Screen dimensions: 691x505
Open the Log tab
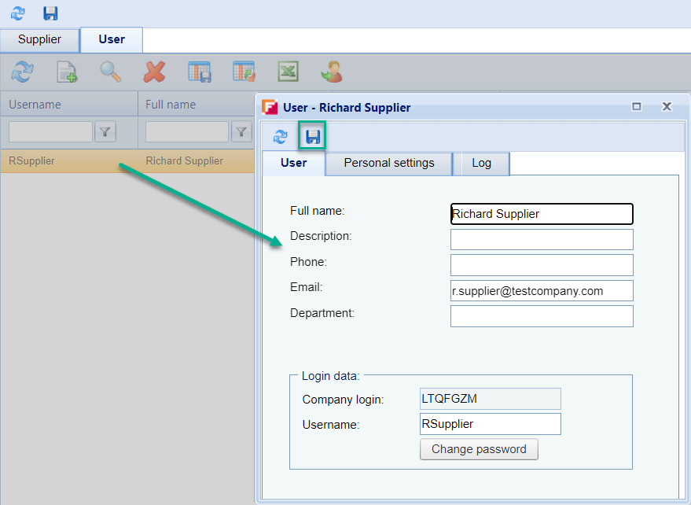(481, 163)
